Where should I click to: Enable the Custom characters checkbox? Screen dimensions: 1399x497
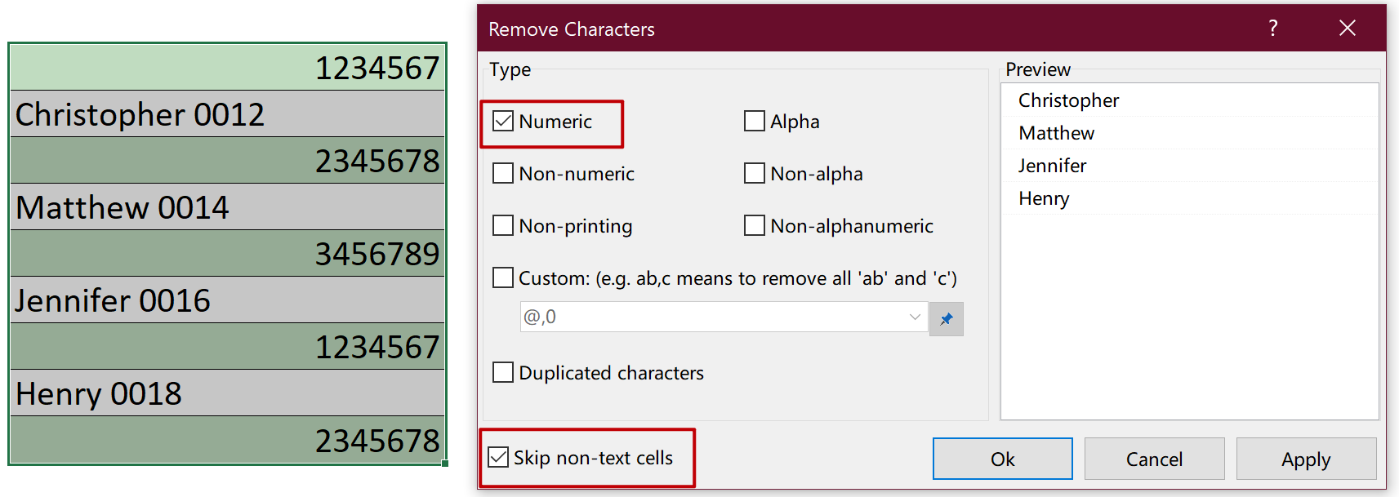coord(502,277)
